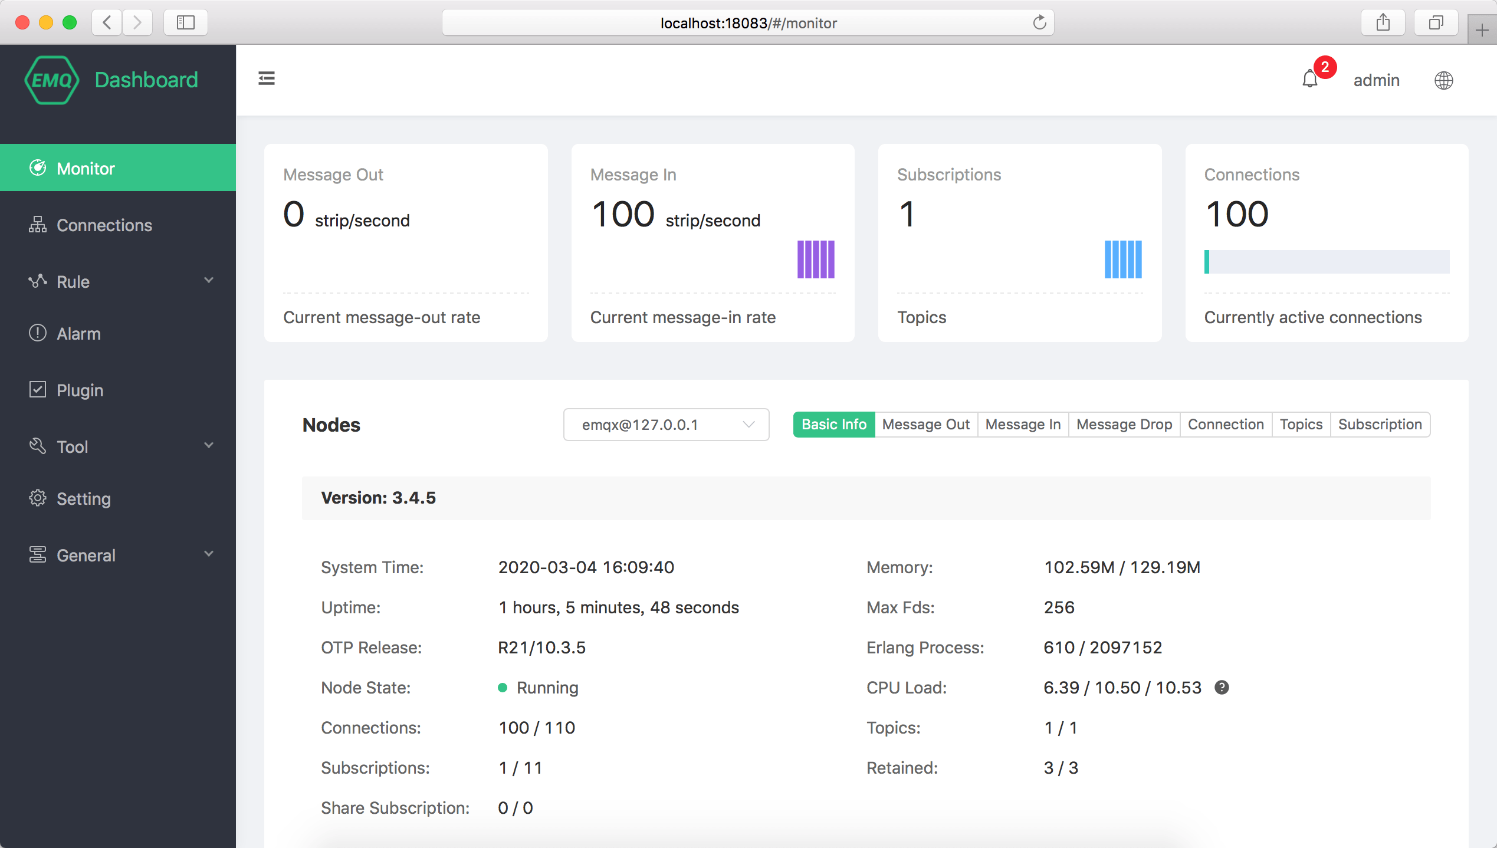Open the emqx@127.0.0.1 node dropdown
The height and width of the screenshot is (848, 1497).
[666, 425]
